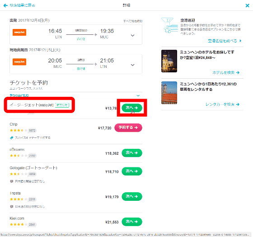Click next button for Gotogate at ¥18,710
Screen dimensions: 253x237
132,171
